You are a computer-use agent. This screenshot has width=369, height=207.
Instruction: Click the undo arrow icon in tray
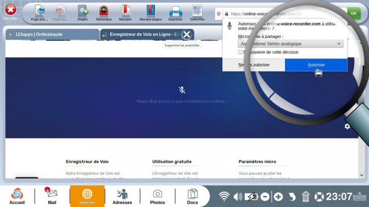pyautogui.click(x=292, y=197)
